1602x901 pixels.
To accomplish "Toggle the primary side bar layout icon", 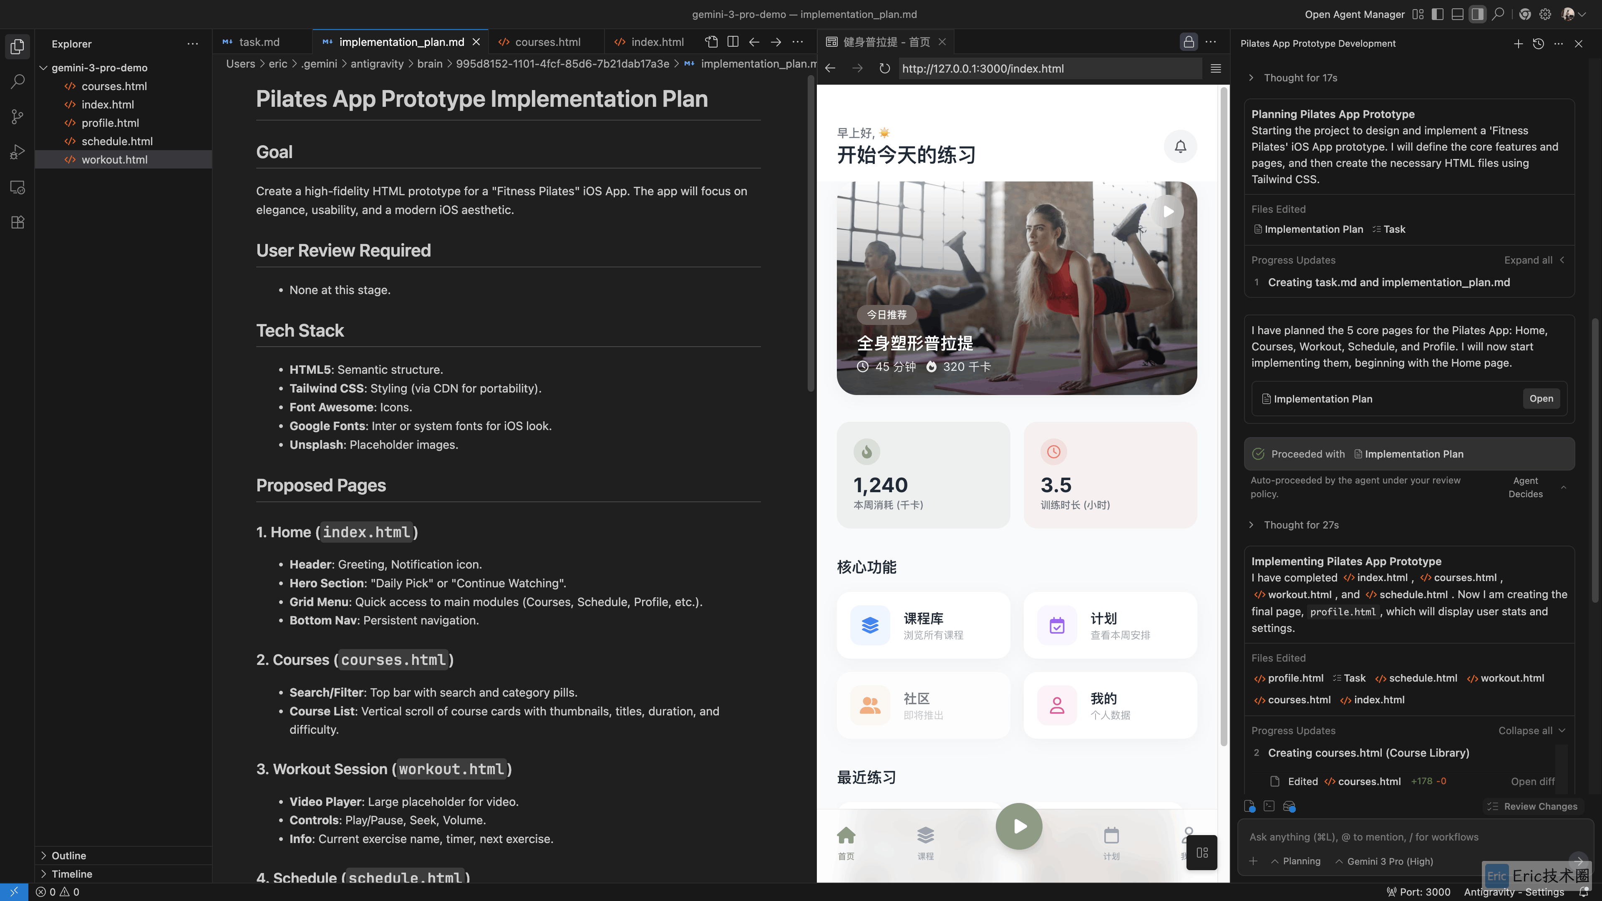I will tap(1437, 14).
